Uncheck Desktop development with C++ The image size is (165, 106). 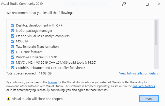click(12, 25)
